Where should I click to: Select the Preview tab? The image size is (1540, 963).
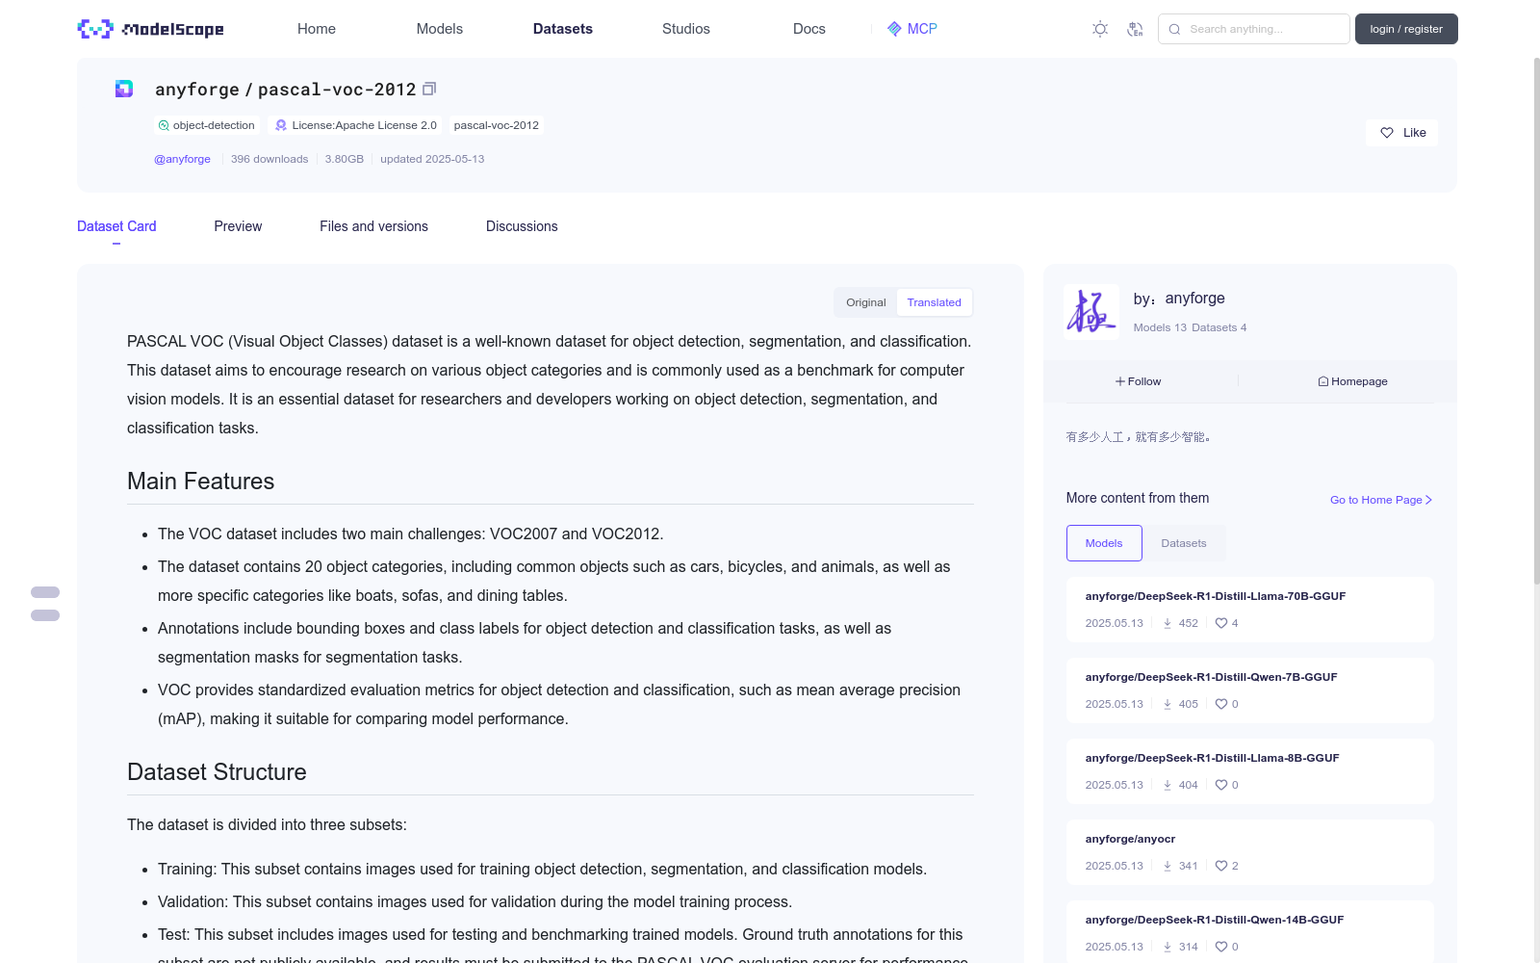238,226
